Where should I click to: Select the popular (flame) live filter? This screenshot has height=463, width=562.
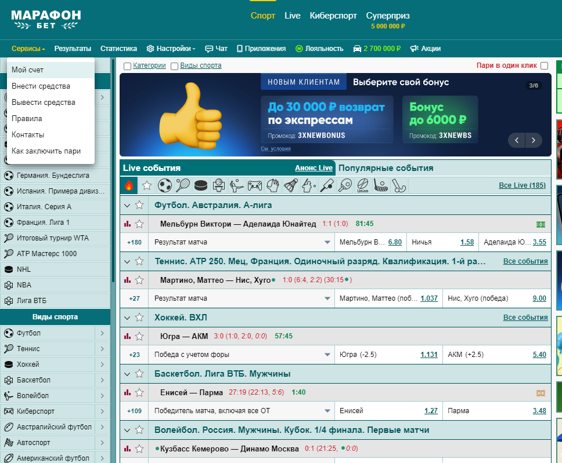click(129, 185)
